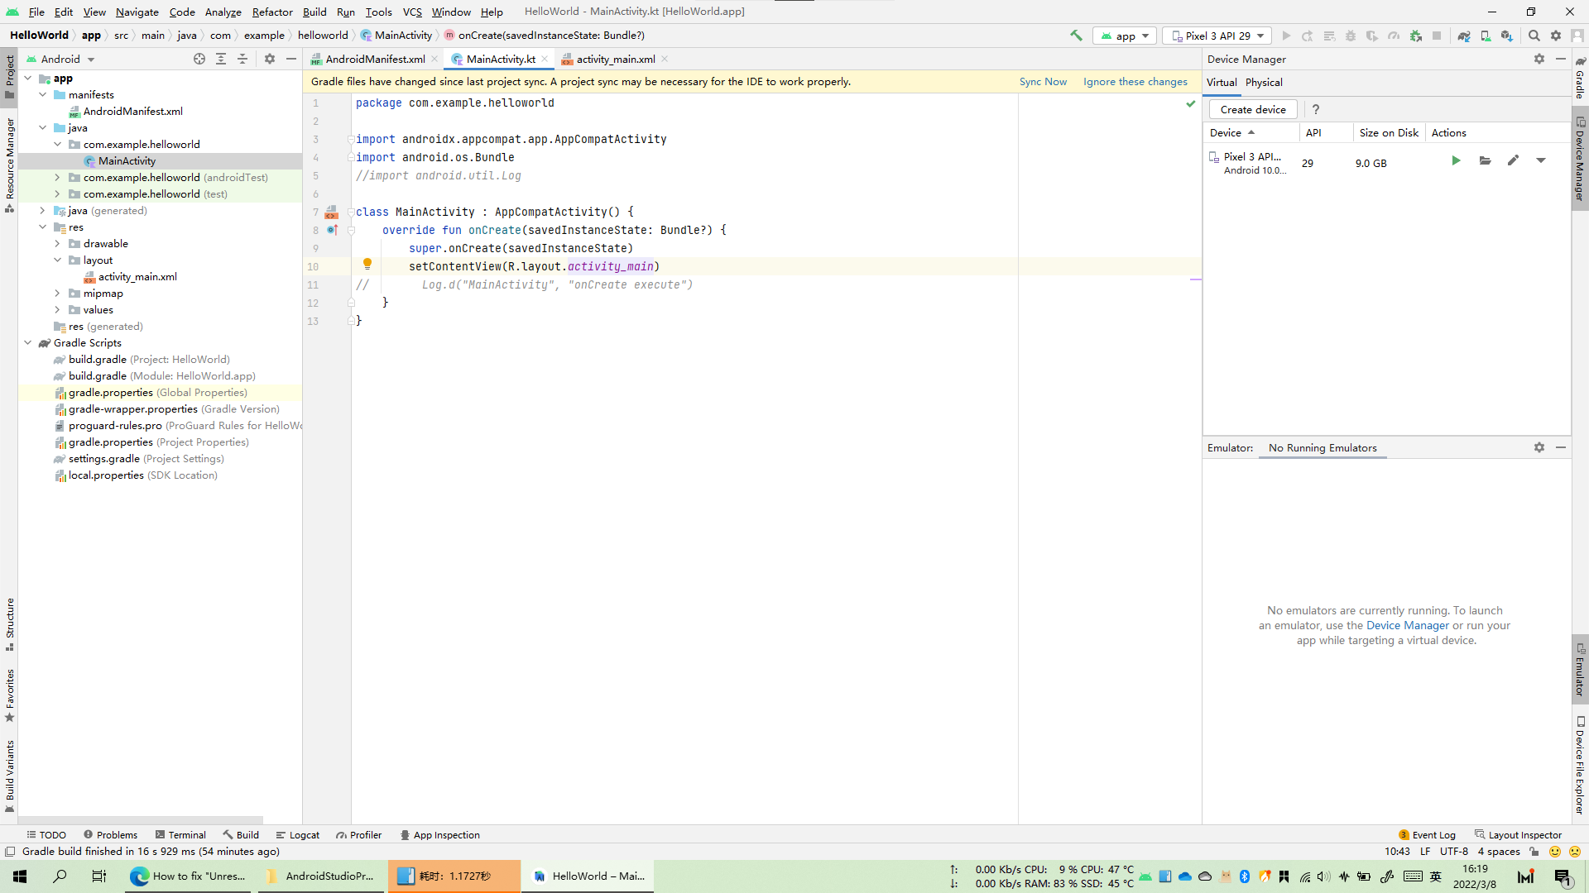Click override gutter icon on line 8
Viewport: 1589px width, 893px height.
click(332, 230)
